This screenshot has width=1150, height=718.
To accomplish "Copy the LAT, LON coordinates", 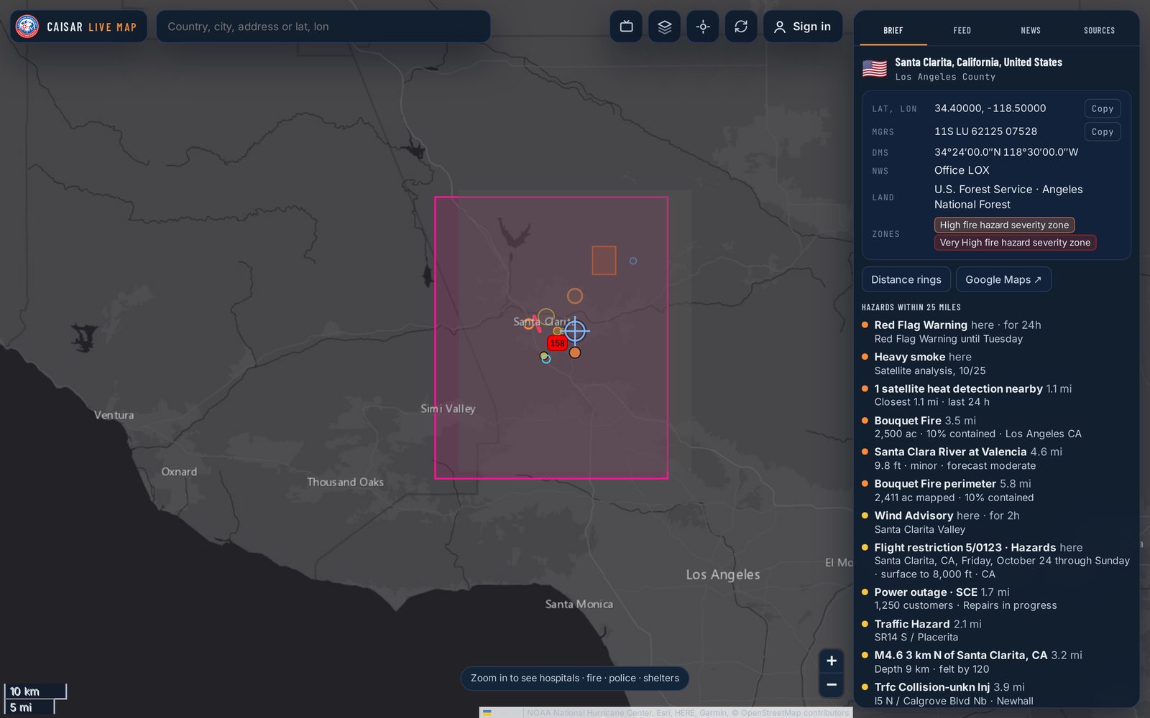I will 1103,108.
